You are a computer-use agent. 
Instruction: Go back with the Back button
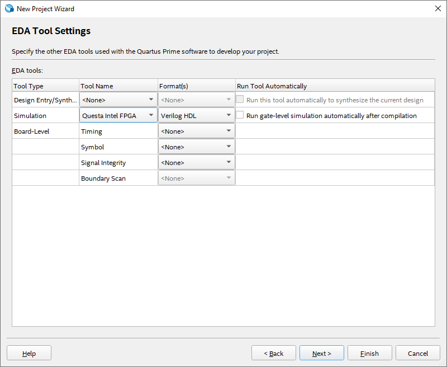(x=274, y=353)
